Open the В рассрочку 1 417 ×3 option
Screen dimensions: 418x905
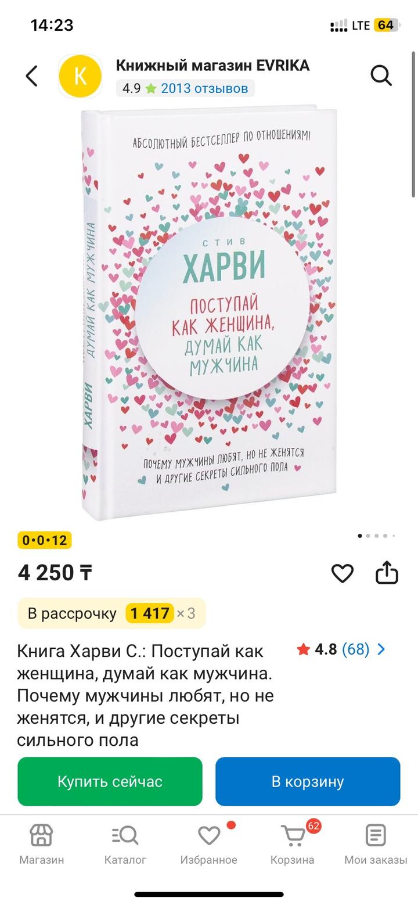(111, 613)
